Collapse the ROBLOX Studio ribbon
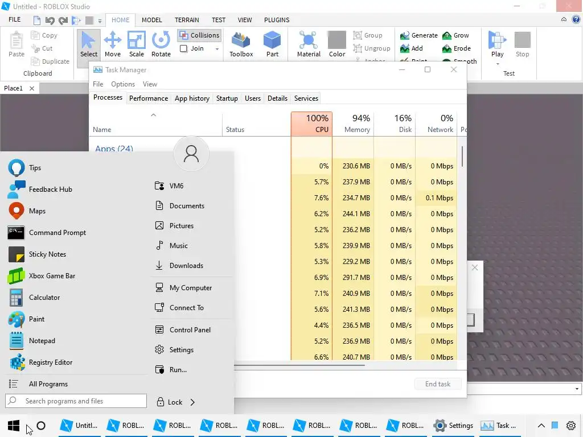Screen dimensions: 583x437 (x=564, y=19)
